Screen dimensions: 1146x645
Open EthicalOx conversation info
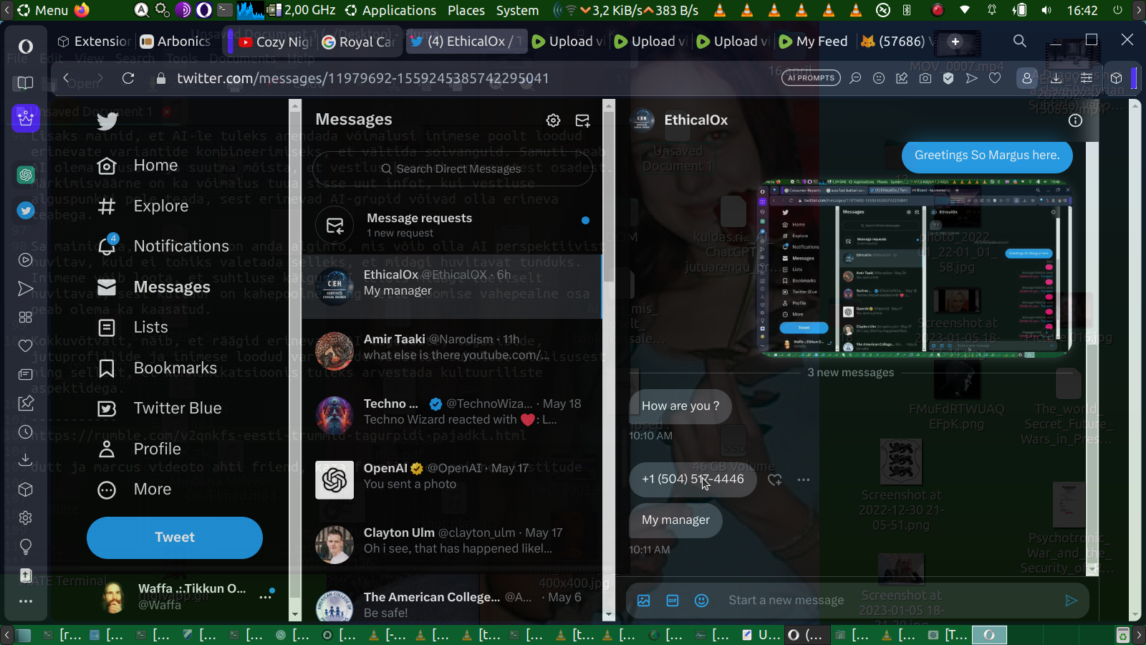point(1075,120)
